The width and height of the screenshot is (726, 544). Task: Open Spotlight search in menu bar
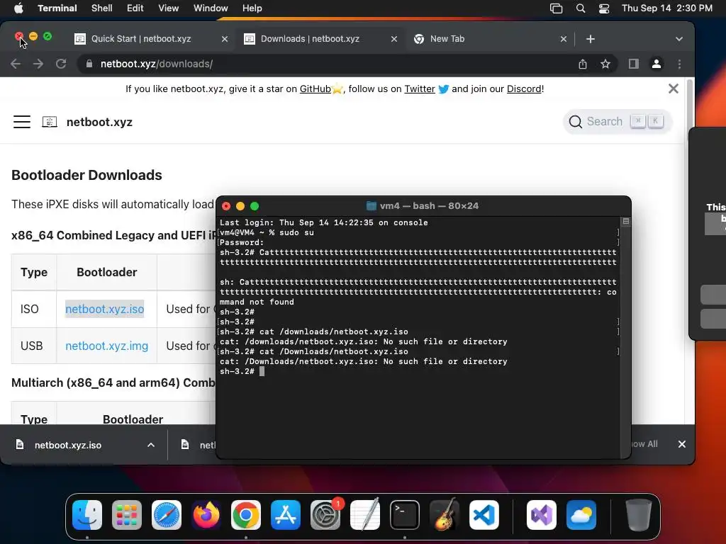click(581, 8)
